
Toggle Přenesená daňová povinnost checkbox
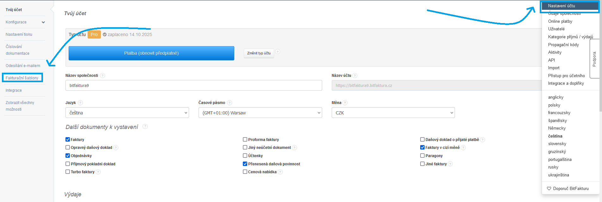tap(245, 164)
